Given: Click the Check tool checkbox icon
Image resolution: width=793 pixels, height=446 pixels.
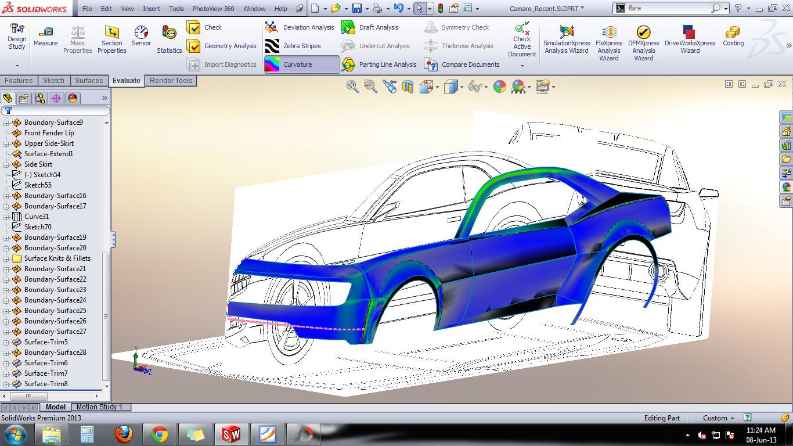Looking at the screenshot, I should click(193, 27).
